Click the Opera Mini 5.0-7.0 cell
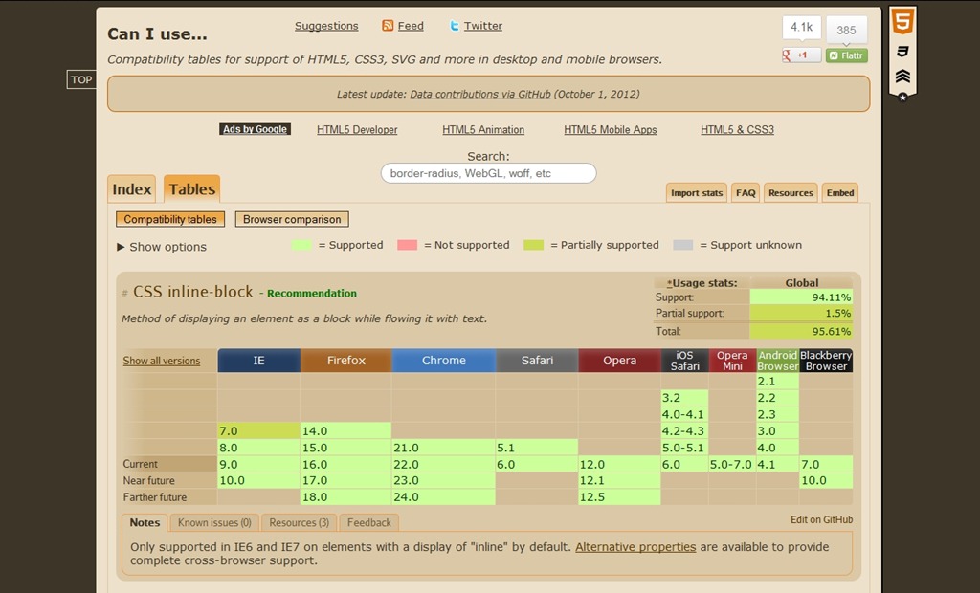980x593 pixels. pos(732,464)
